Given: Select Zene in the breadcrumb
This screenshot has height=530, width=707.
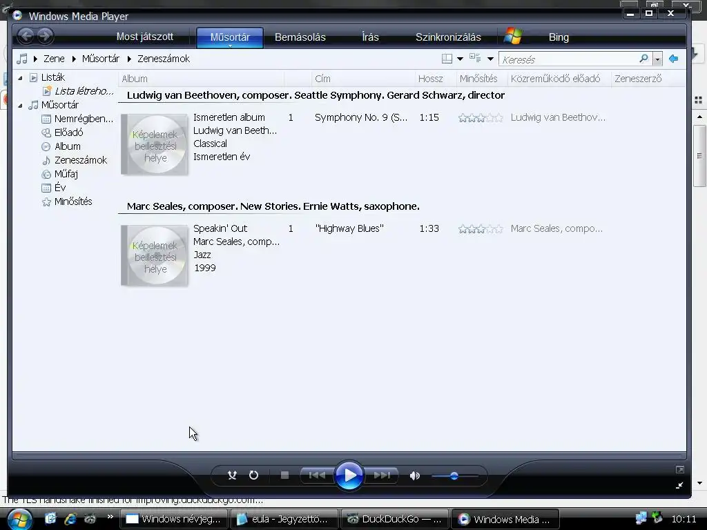Looking at the screenshot, I should point(54,59).
